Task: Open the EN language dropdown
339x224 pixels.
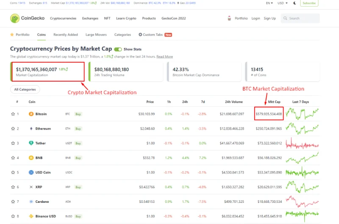Action: coord(269,3)
